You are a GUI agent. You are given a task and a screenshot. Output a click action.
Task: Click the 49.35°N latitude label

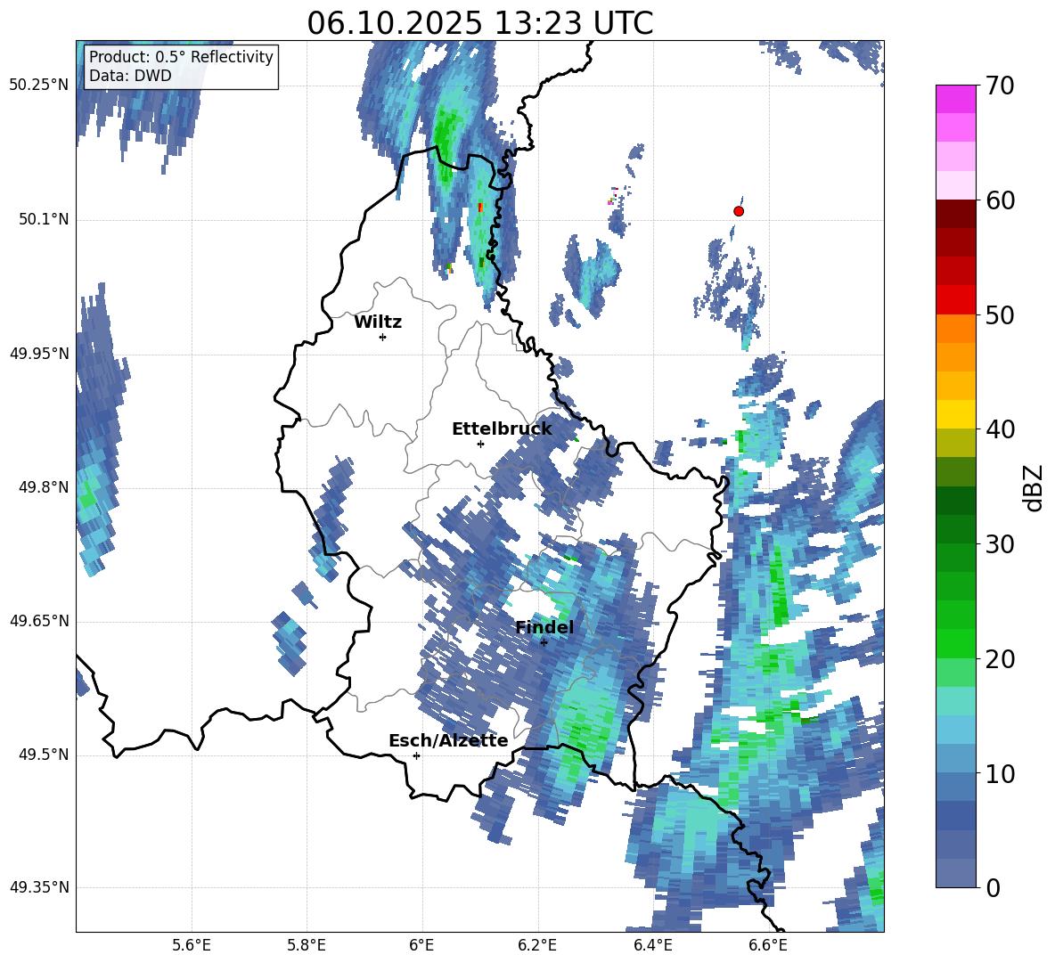tap(39, 887)
